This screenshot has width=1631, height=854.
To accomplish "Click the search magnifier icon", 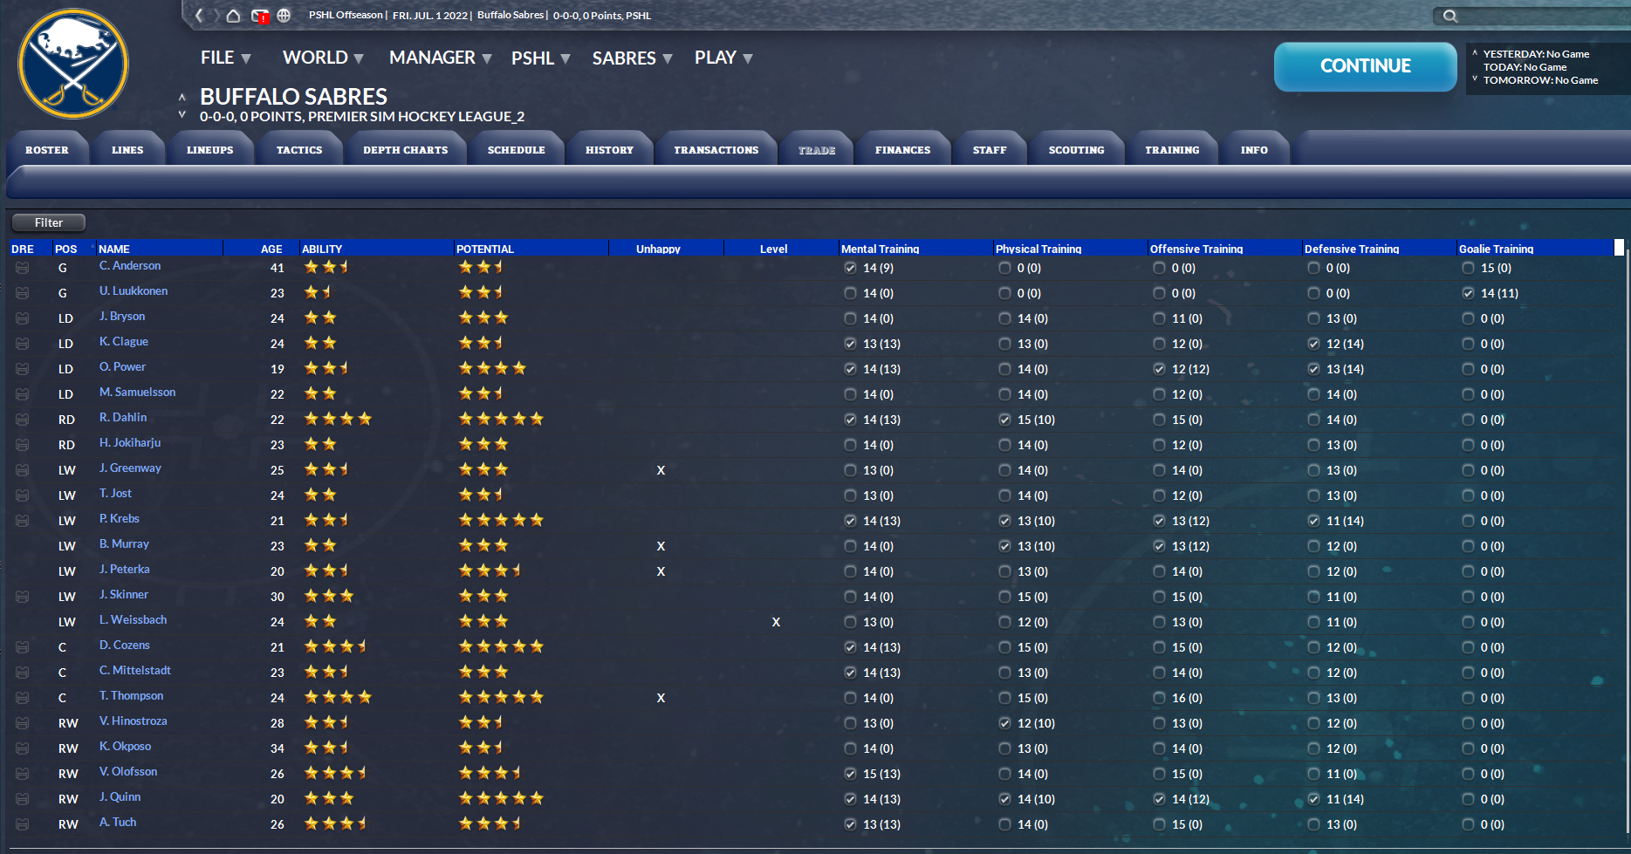I will (1449, 16).
